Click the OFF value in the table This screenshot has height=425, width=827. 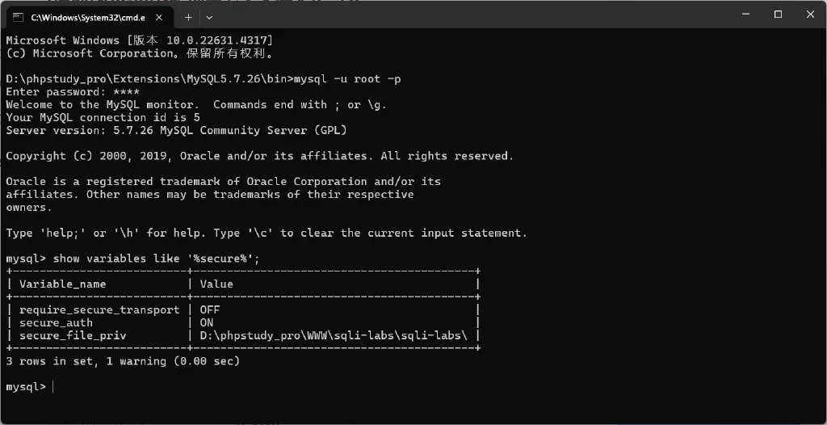[210, 310]
